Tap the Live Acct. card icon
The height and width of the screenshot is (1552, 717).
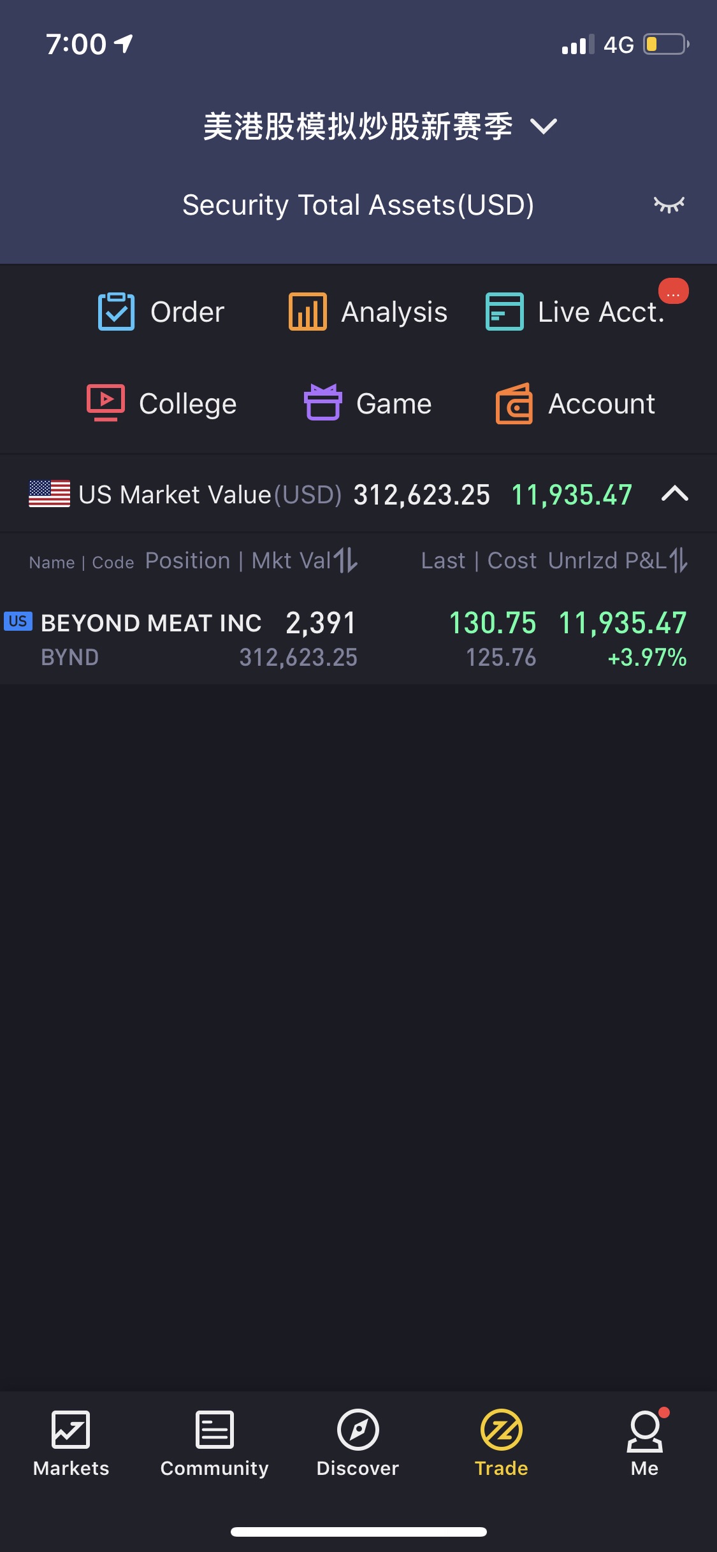504,312
